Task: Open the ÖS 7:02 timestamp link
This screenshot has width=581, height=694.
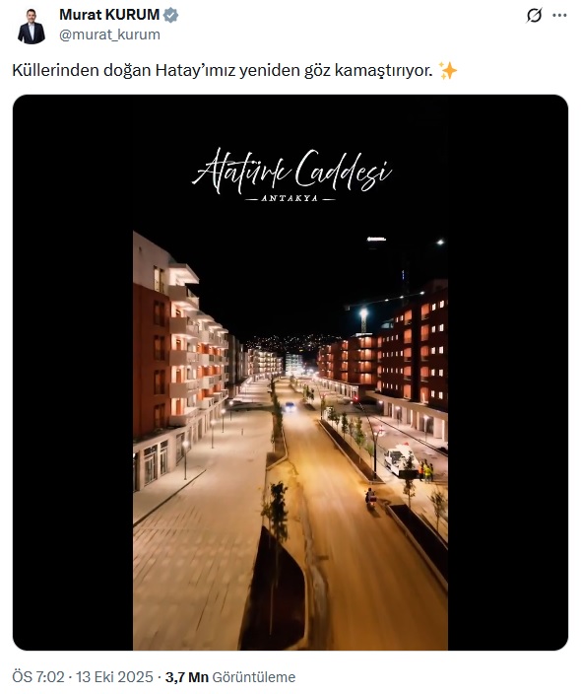Action: coord(38,677)
